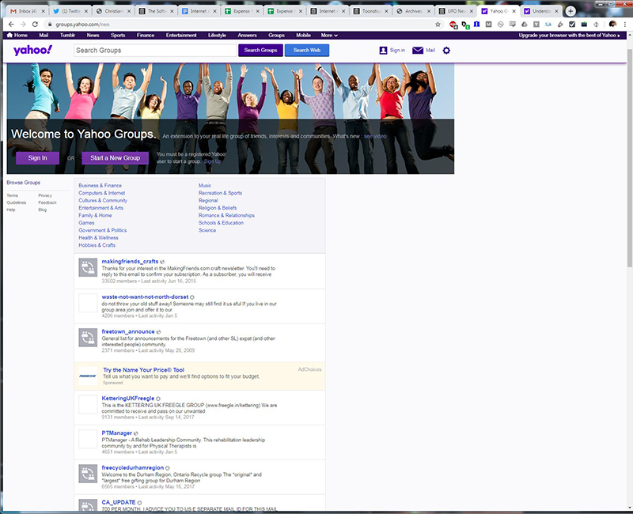The height and width of the screenshot is (514, 633).
Task: Click the Yahoo logo
Action: 32,51
